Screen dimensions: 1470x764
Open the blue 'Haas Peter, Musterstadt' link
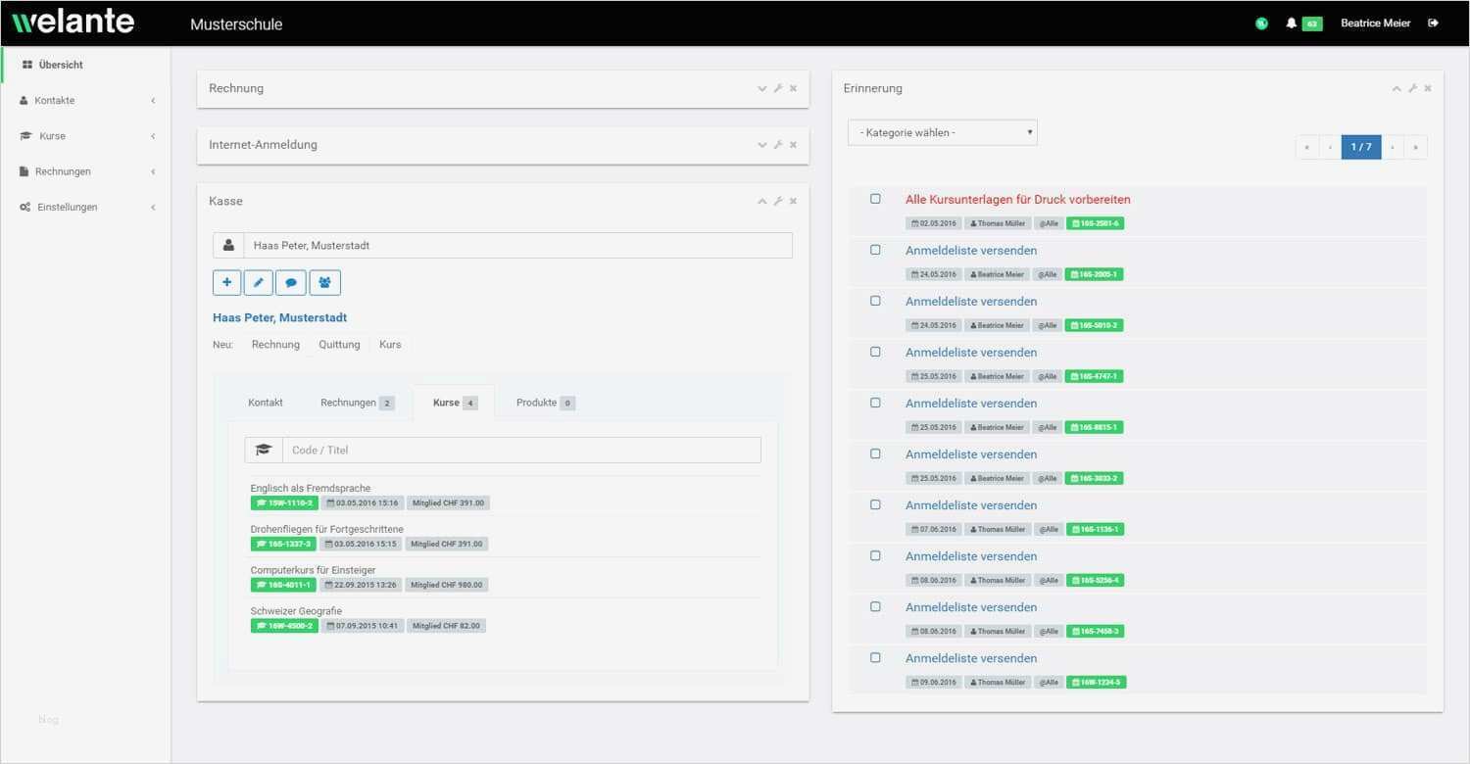pos(279,317)
